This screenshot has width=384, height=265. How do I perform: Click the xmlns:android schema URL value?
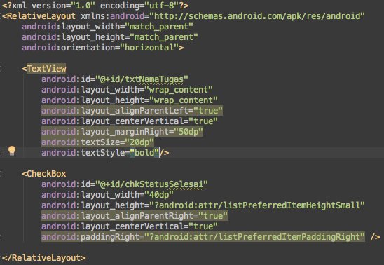(x=257, y=16)
